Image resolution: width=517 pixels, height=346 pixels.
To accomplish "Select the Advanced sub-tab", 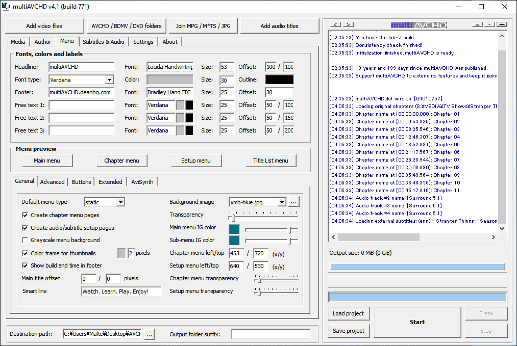I will [x=53, y=182].
